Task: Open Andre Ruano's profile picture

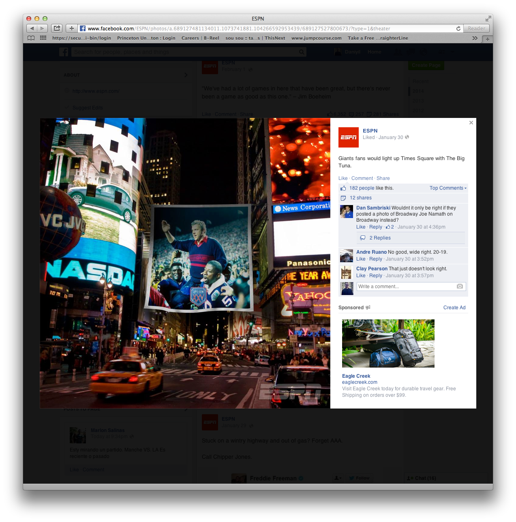Action: (x=347, y=256)
